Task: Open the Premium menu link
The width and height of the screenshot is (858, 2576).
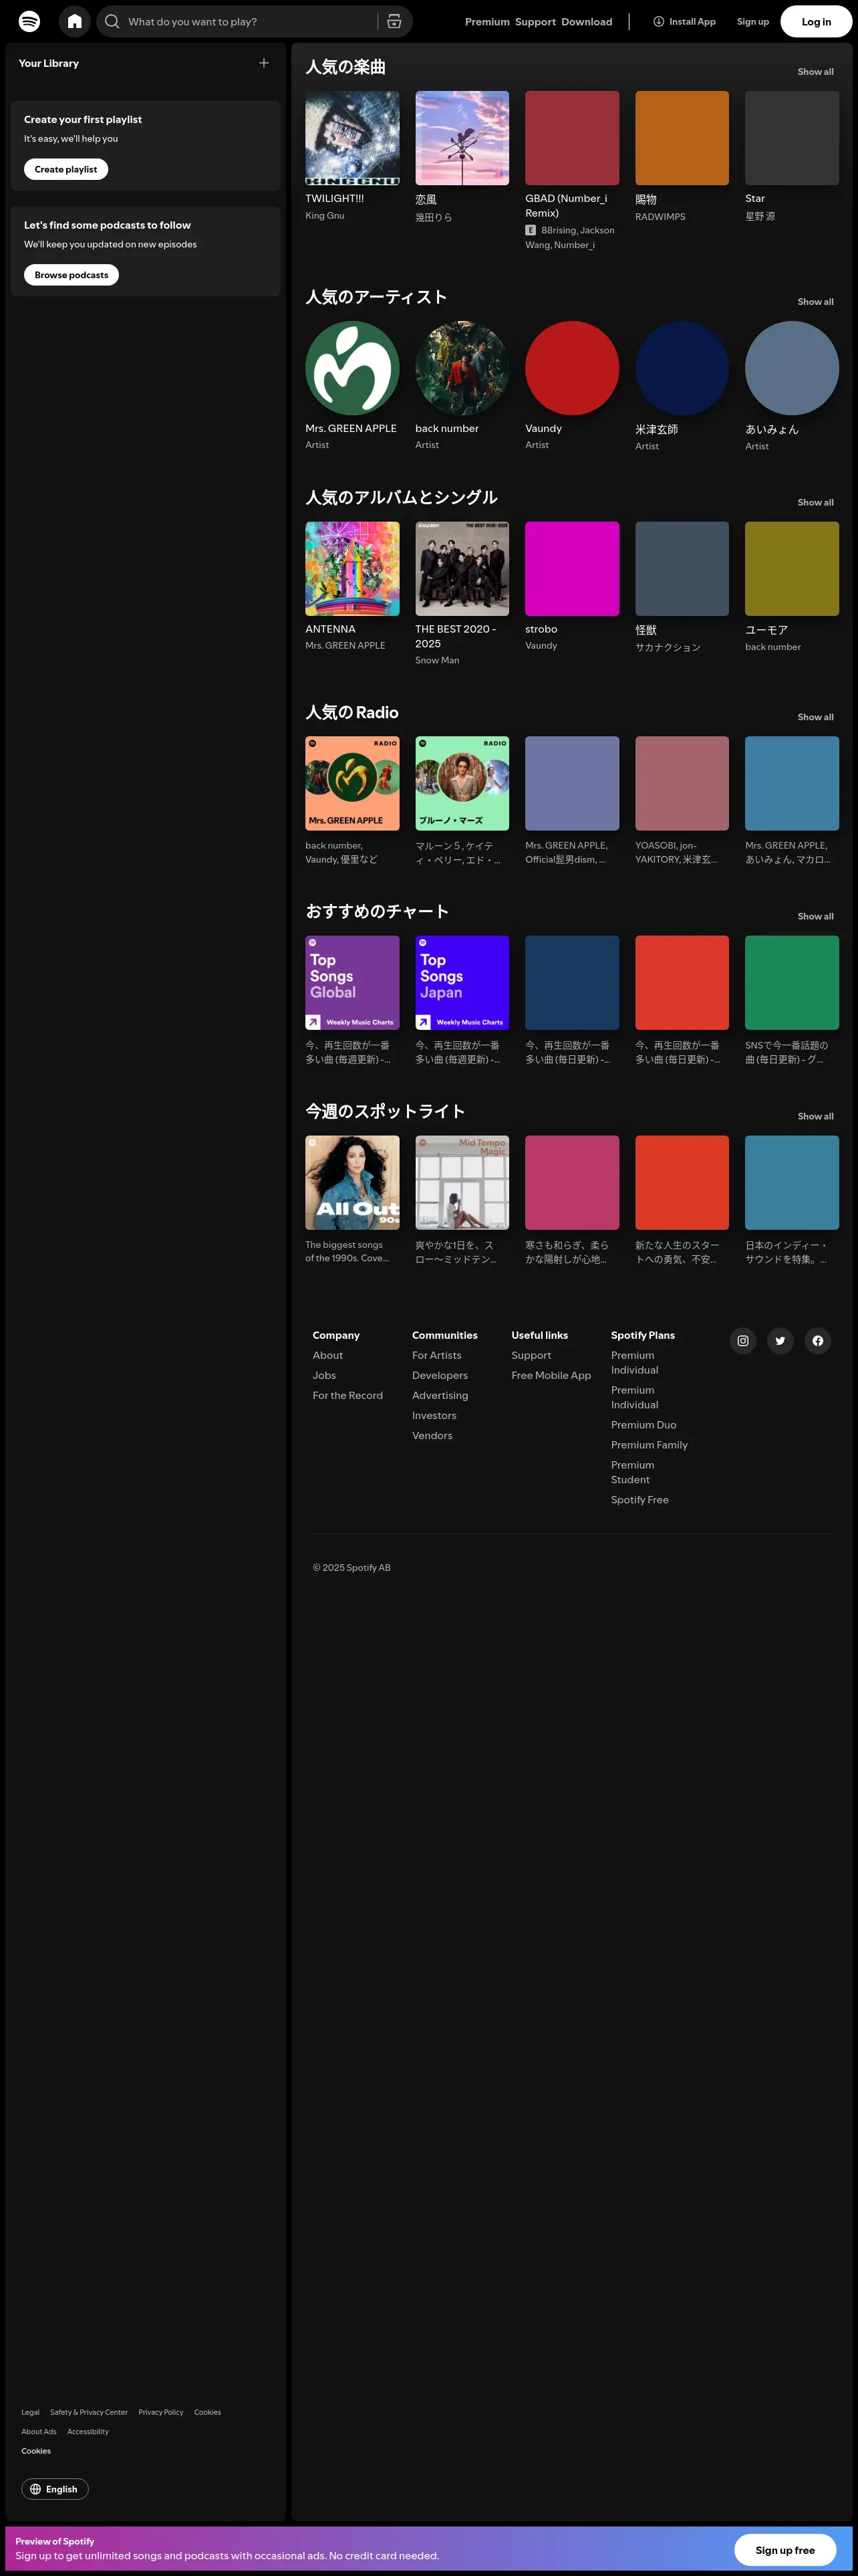Action: (x=487, y=21)
